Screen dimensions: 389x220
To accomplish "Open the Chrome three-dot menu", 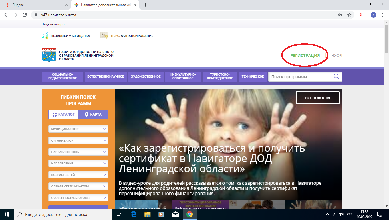I will (383, 15).
